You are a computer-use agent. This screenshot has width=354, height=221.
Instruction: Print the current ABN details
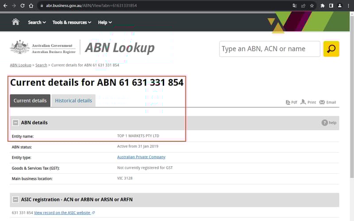coord(308,102)
